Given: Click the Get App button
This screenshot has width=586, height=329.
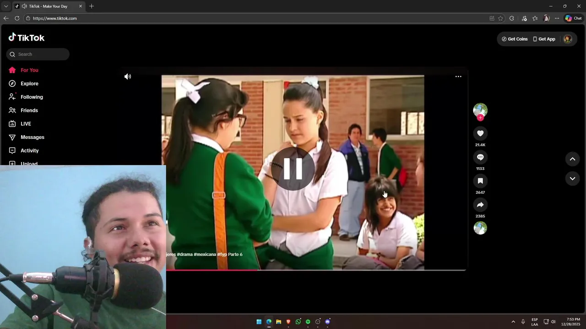Looking at the screenshot, I should click(544, 39).
